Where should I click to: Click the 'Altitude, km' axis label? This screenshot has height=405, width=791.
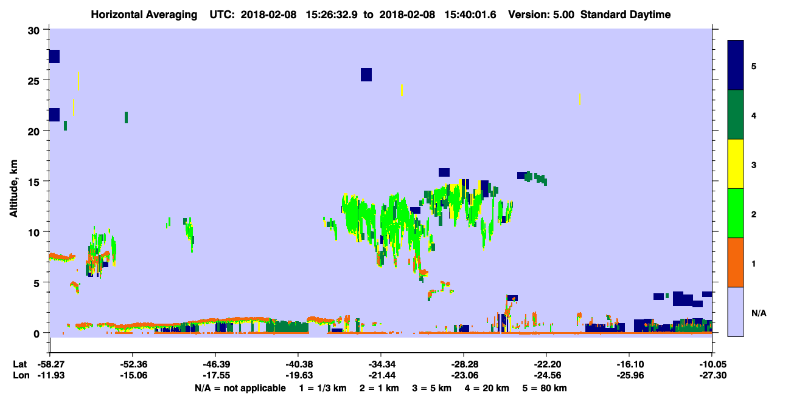[x=14, y=189]
